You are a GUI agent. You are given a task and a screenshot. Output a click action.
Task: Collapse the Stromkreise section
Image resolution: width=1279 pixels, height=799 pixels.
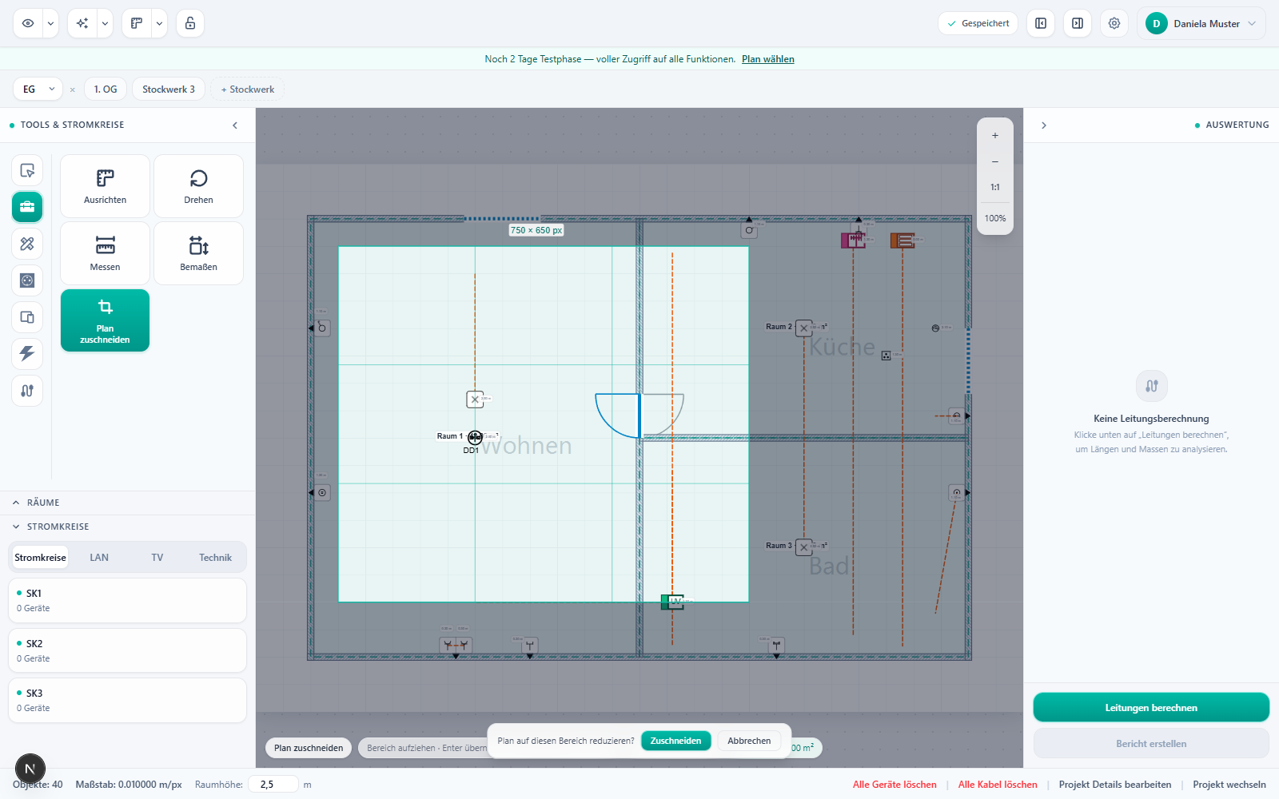coord(128,527)
